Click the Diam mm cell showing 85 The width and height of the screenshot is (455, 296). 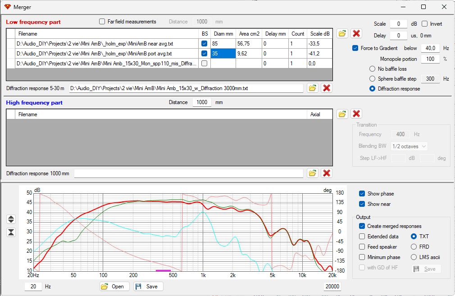coord(223,44)
